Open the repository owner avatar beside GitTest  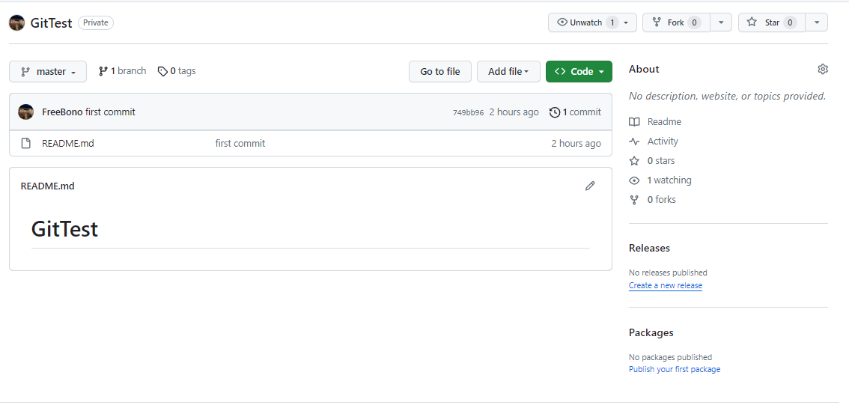tap(16, 22)
